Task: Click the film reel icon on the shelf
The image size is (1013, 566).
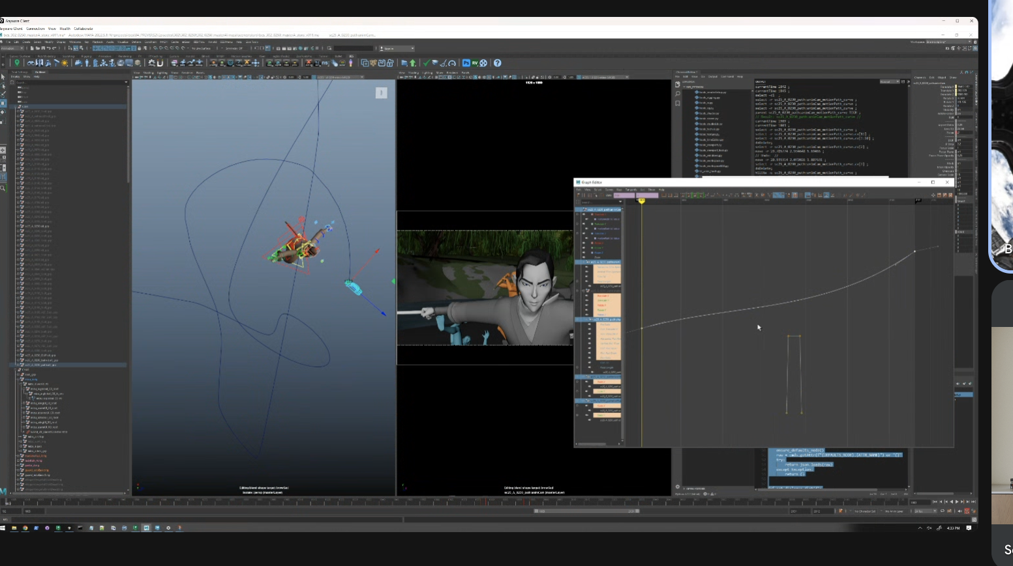Action: point(483,63)
